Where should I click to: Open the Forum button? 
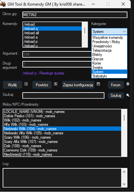[x=116, y=85]
